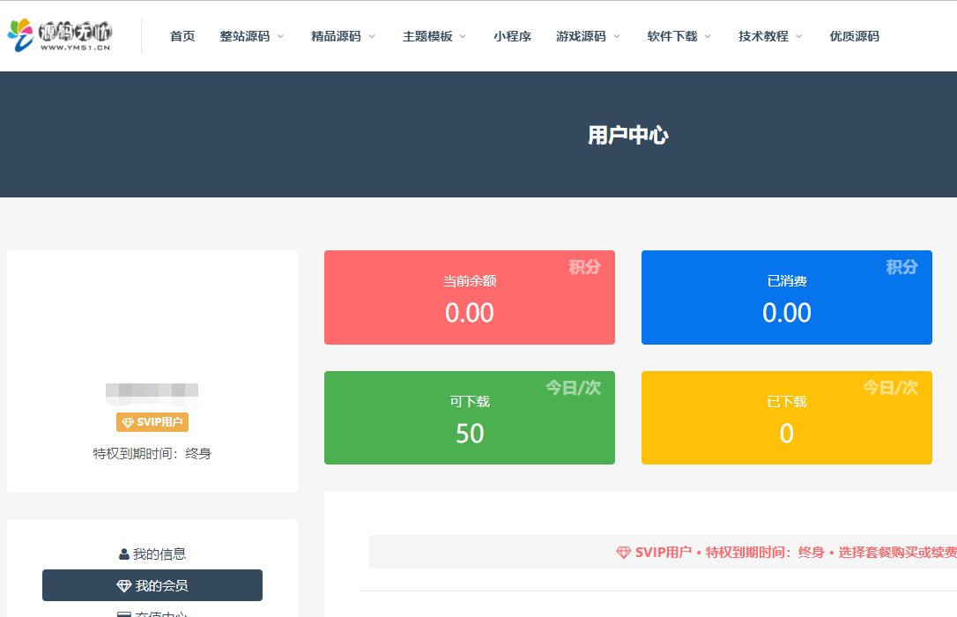The height and width of the screenshot is (617, 957).
Task: Click the diamond icon in SVIP badge
Action: [x=128, y=422]
